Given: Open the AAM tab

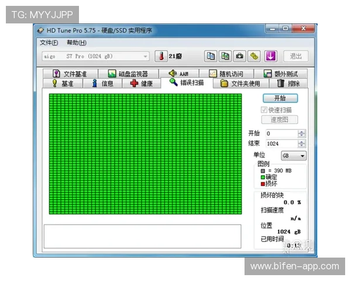Looking at the screenshot, I should (x=179, y=74).
